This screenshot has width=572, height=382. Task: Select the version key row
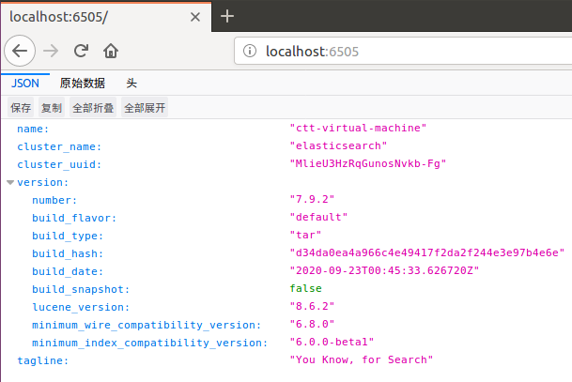click(x=42, y=182)
